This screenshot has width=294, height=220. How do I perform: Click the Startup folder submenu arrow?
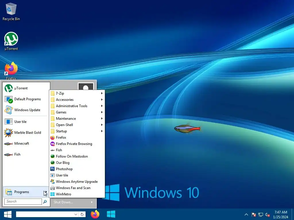point(102,131)
